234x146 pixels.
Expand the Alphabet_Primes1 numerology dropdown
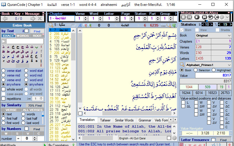(229, 65)
